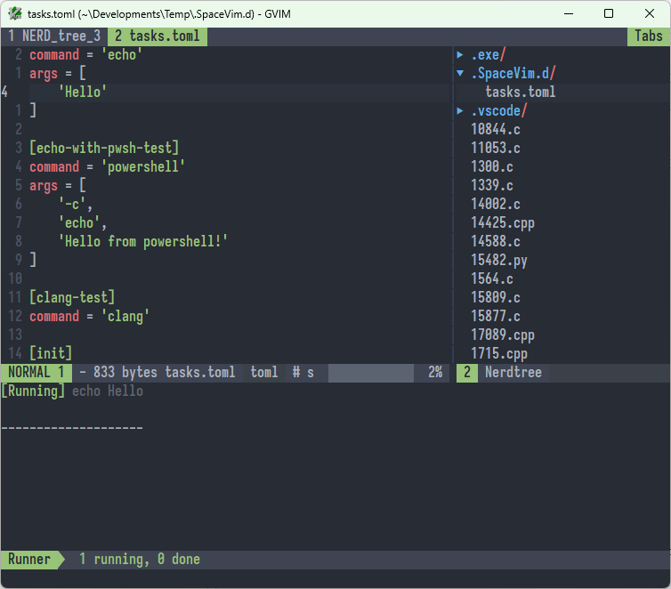Viewport: 671px width, 589px height.
Task: Click the 'echo', argument line
Action: click(83, 222)
